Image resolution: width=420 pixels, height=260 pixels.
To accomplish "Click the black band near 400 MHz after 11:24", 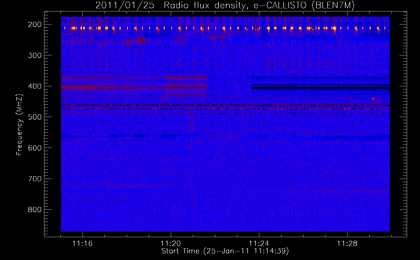I will pyautogui.click(x=321, y=88).
